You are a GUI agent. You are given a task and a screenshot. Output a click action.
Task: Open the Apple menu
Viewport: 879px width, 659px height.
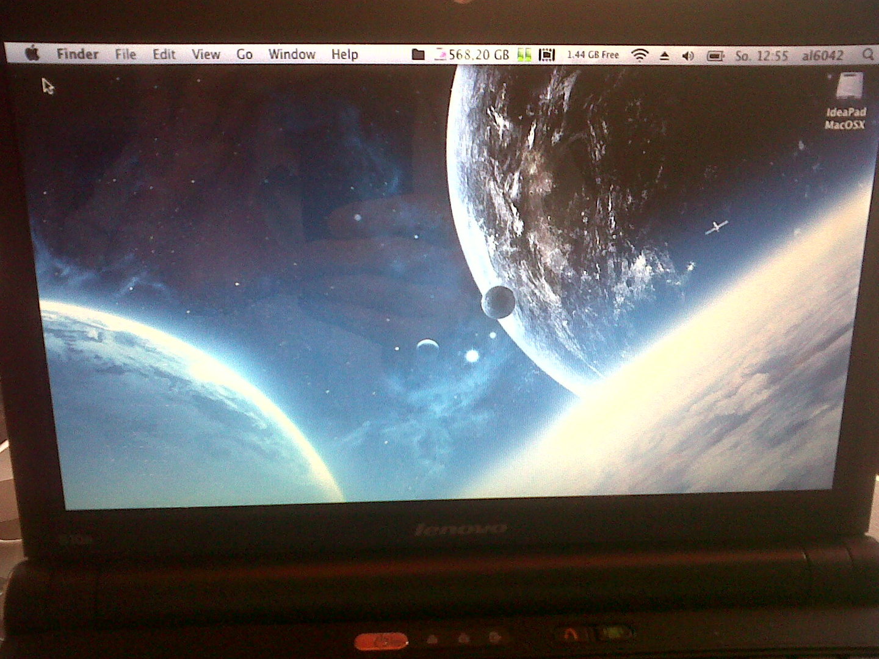click(x=32, y=54)
